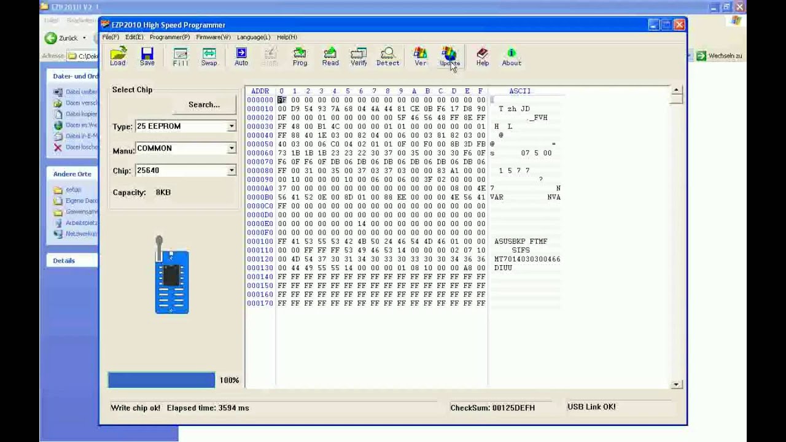Click address row 0000B0 in hex view

coord(260,197)
